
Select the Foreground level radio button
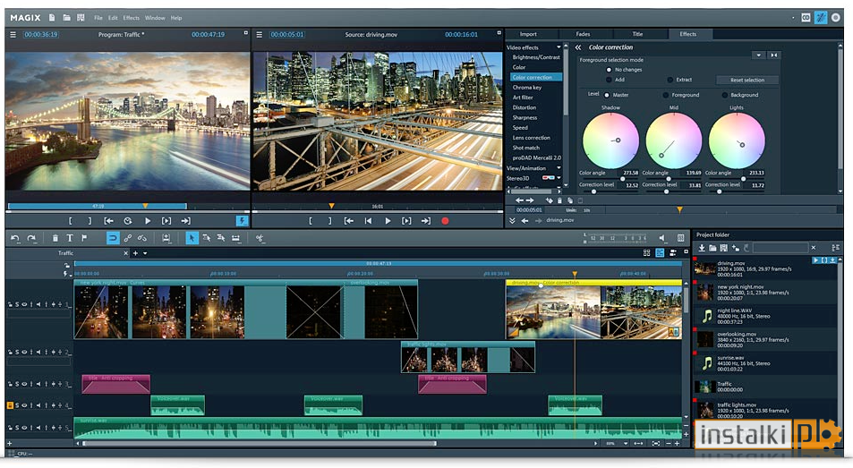tap(665, 95)
